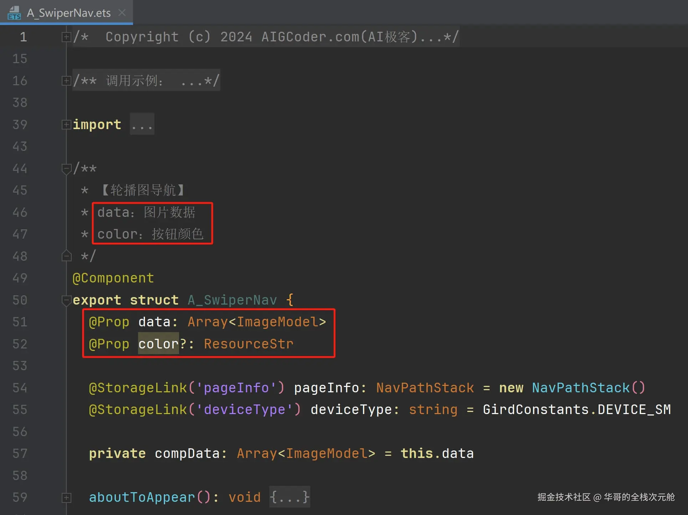Click the ResourceStr type name
688x515 pixels.
(249, 344)
